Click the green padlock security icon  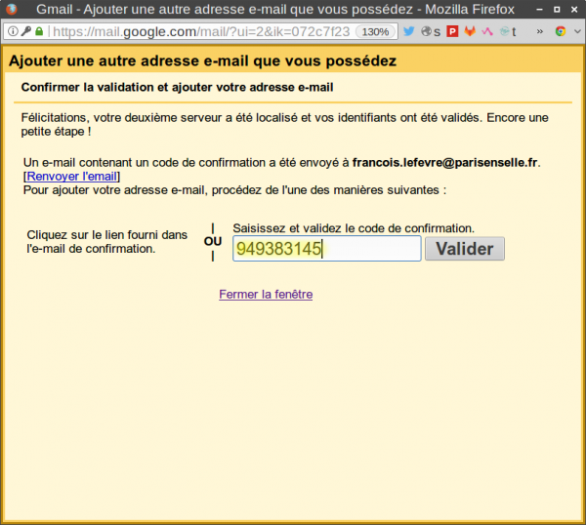pos(39,31)
